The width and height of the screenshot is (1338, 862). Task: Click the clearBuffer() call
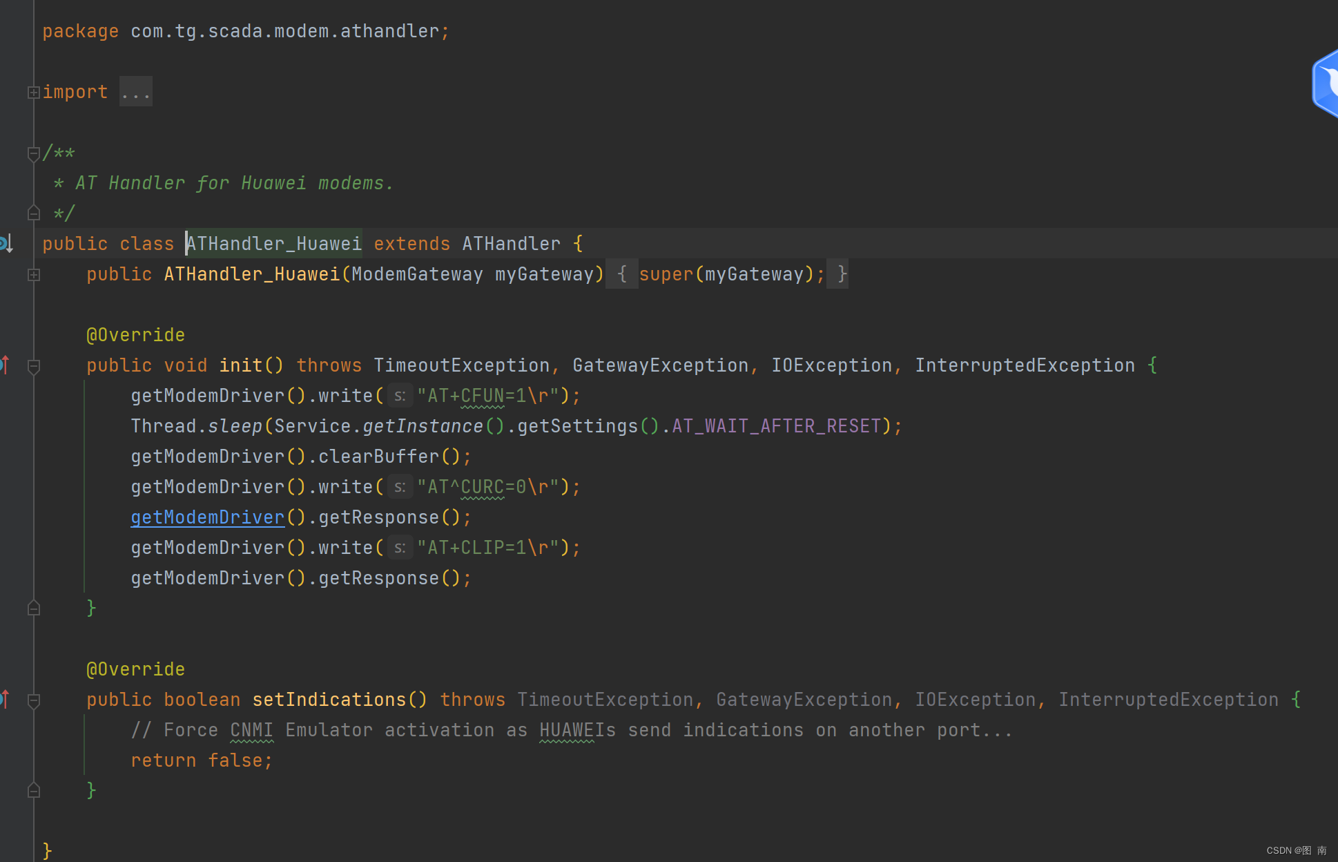click(x=389, y=457)
